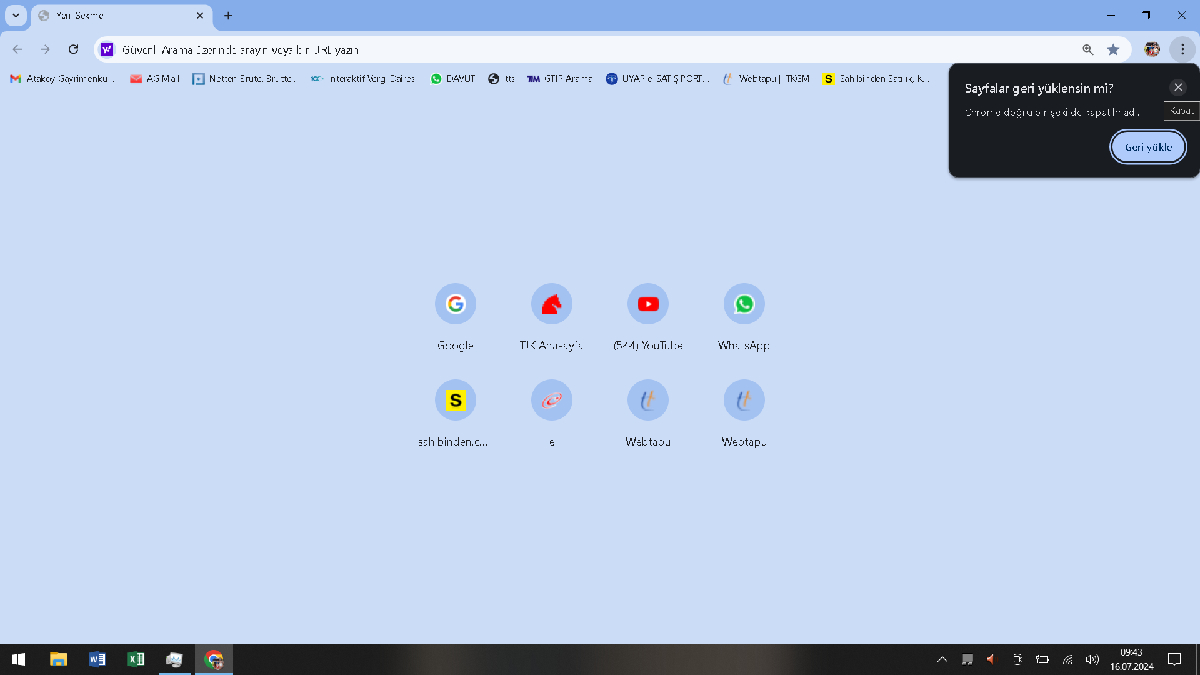
Task: Reload the current page
Action: coord(73,49)
